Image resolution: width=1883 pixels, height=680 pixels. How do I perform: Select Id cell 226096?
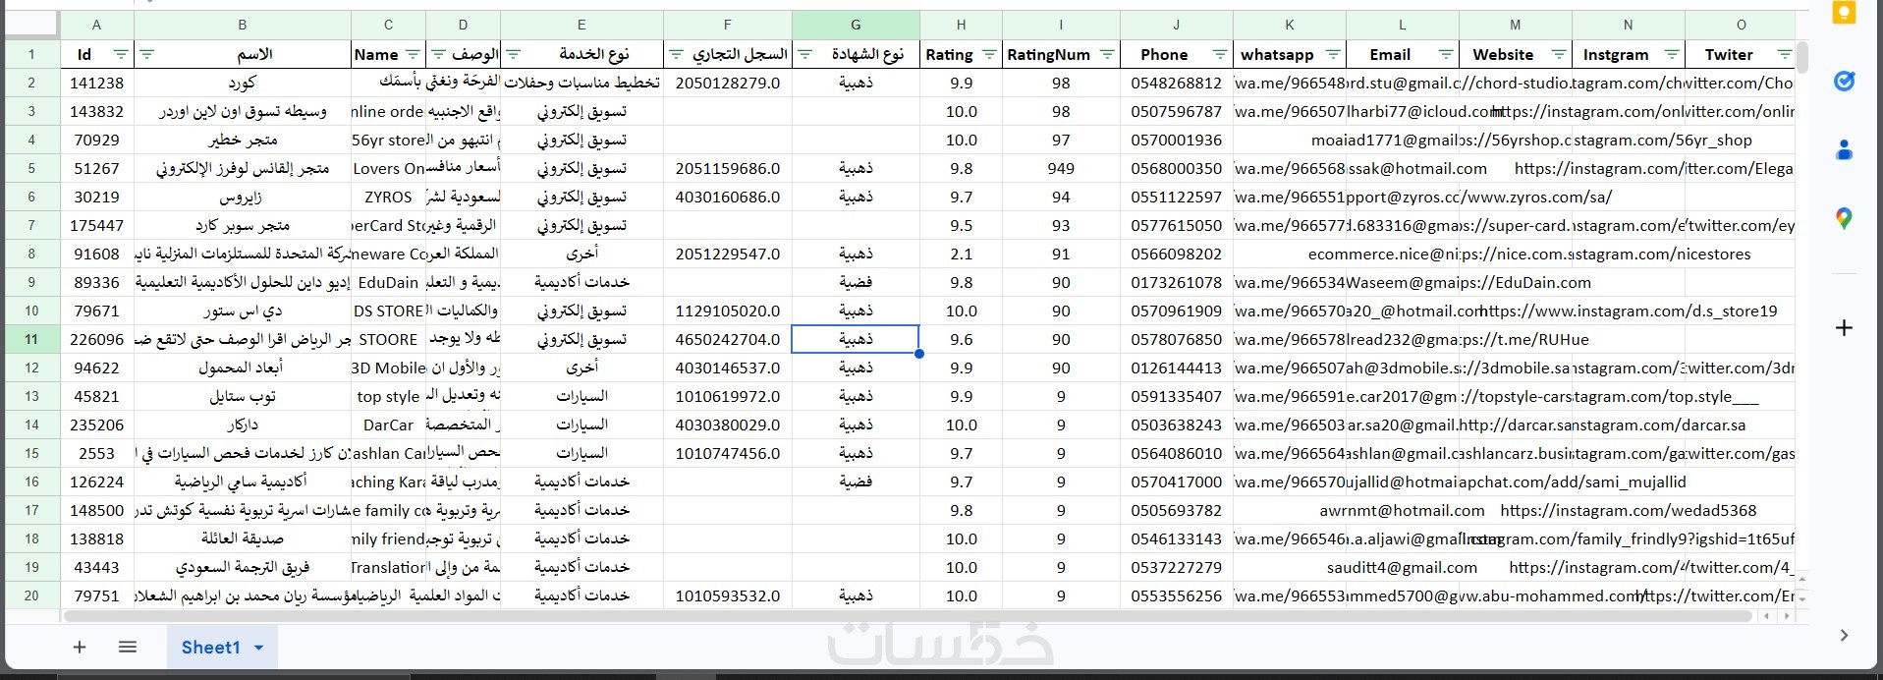96,339
